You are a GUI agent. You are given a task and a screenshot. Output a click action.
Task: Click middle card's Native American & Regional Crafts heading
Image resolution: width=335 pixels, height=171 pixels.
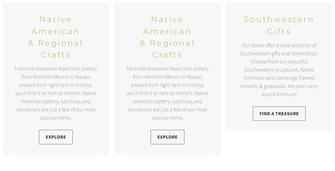click(x=167, y=37)
